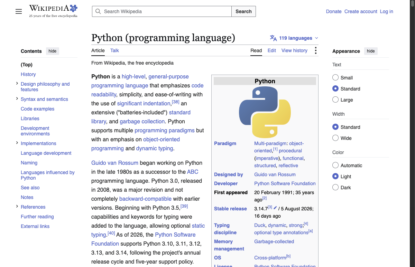The width and height of the screenshot is (415, 267).
Task: Open the Paradigm infobox label link
Action: [x=225, y=143]
